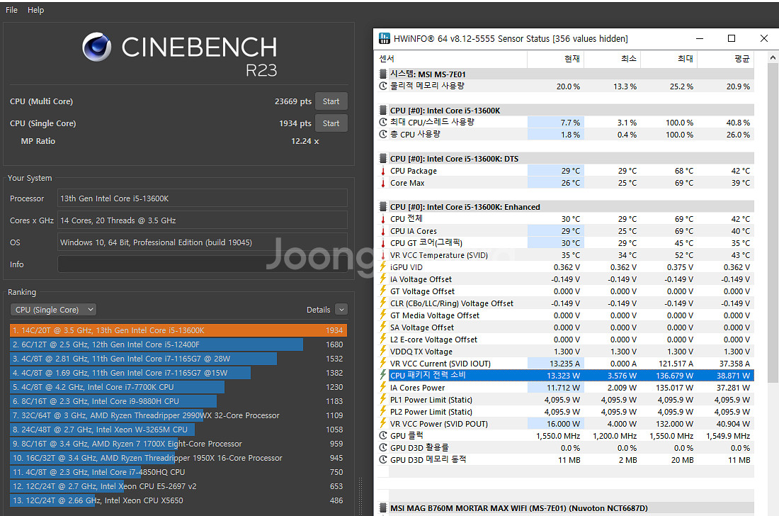Click thermometer icon beside VR VCC Temperature
Screen dimensions: 779x516
click(383, 255)
